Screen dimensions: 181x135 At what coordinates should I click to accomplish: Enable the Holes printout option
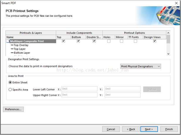pos(109,41)
